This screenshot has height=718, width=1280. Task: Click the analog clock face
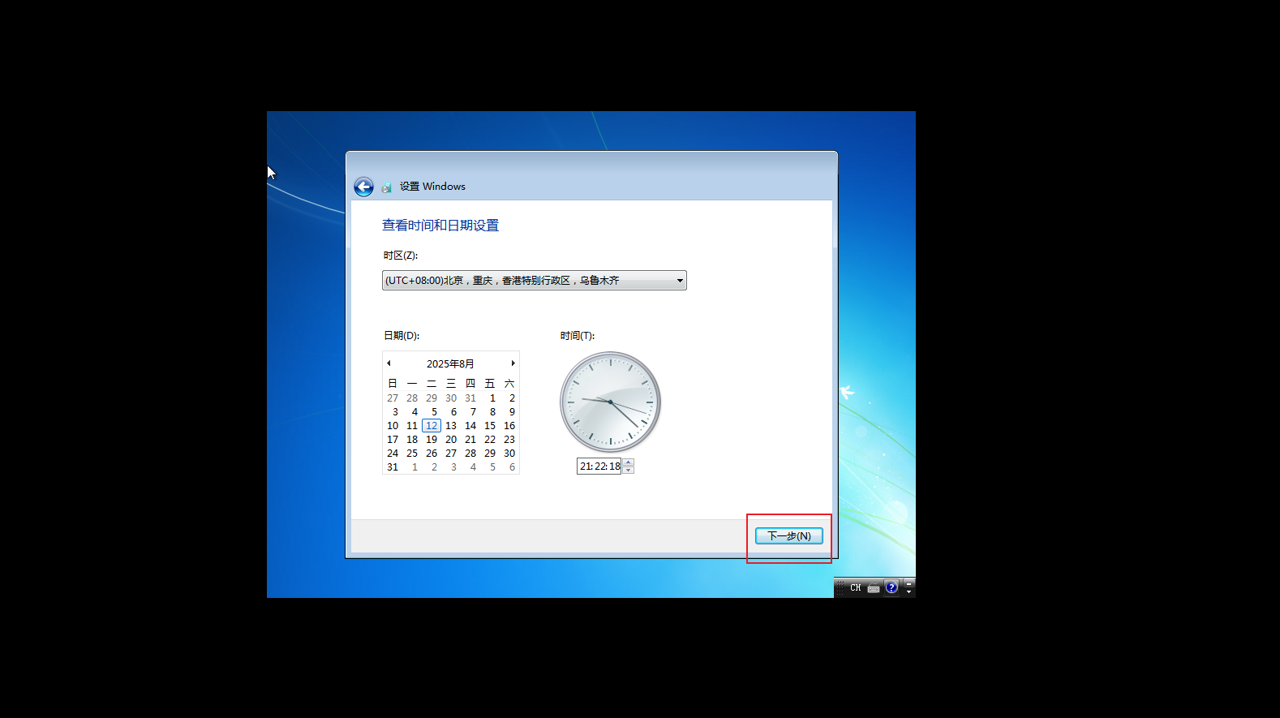coord(610,402)
